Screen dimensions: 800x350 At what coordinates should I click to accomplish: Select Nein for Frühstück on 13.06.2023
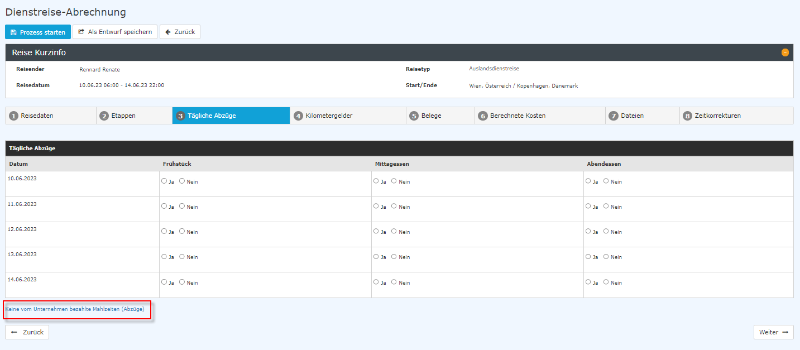182,256
